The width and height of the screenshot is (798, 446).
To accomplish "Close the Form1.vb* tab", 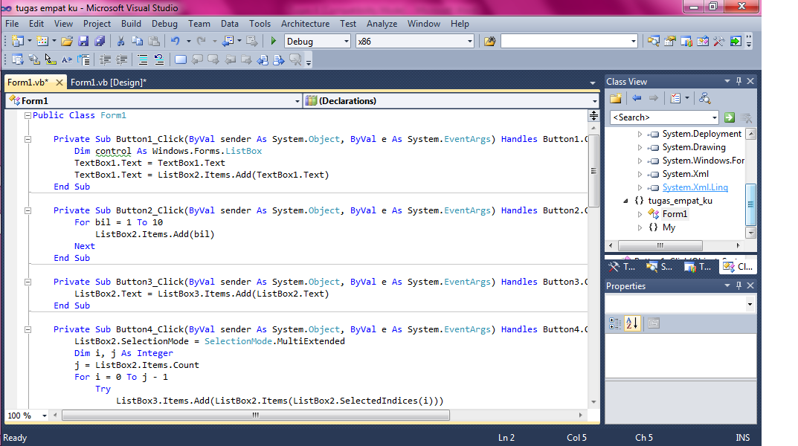I will 59,83.
